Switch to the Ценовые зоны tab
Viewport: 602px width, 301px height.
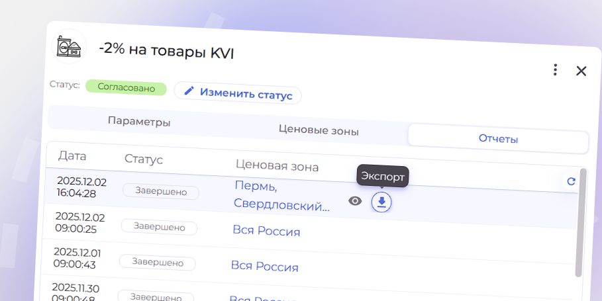pos(319,130)
